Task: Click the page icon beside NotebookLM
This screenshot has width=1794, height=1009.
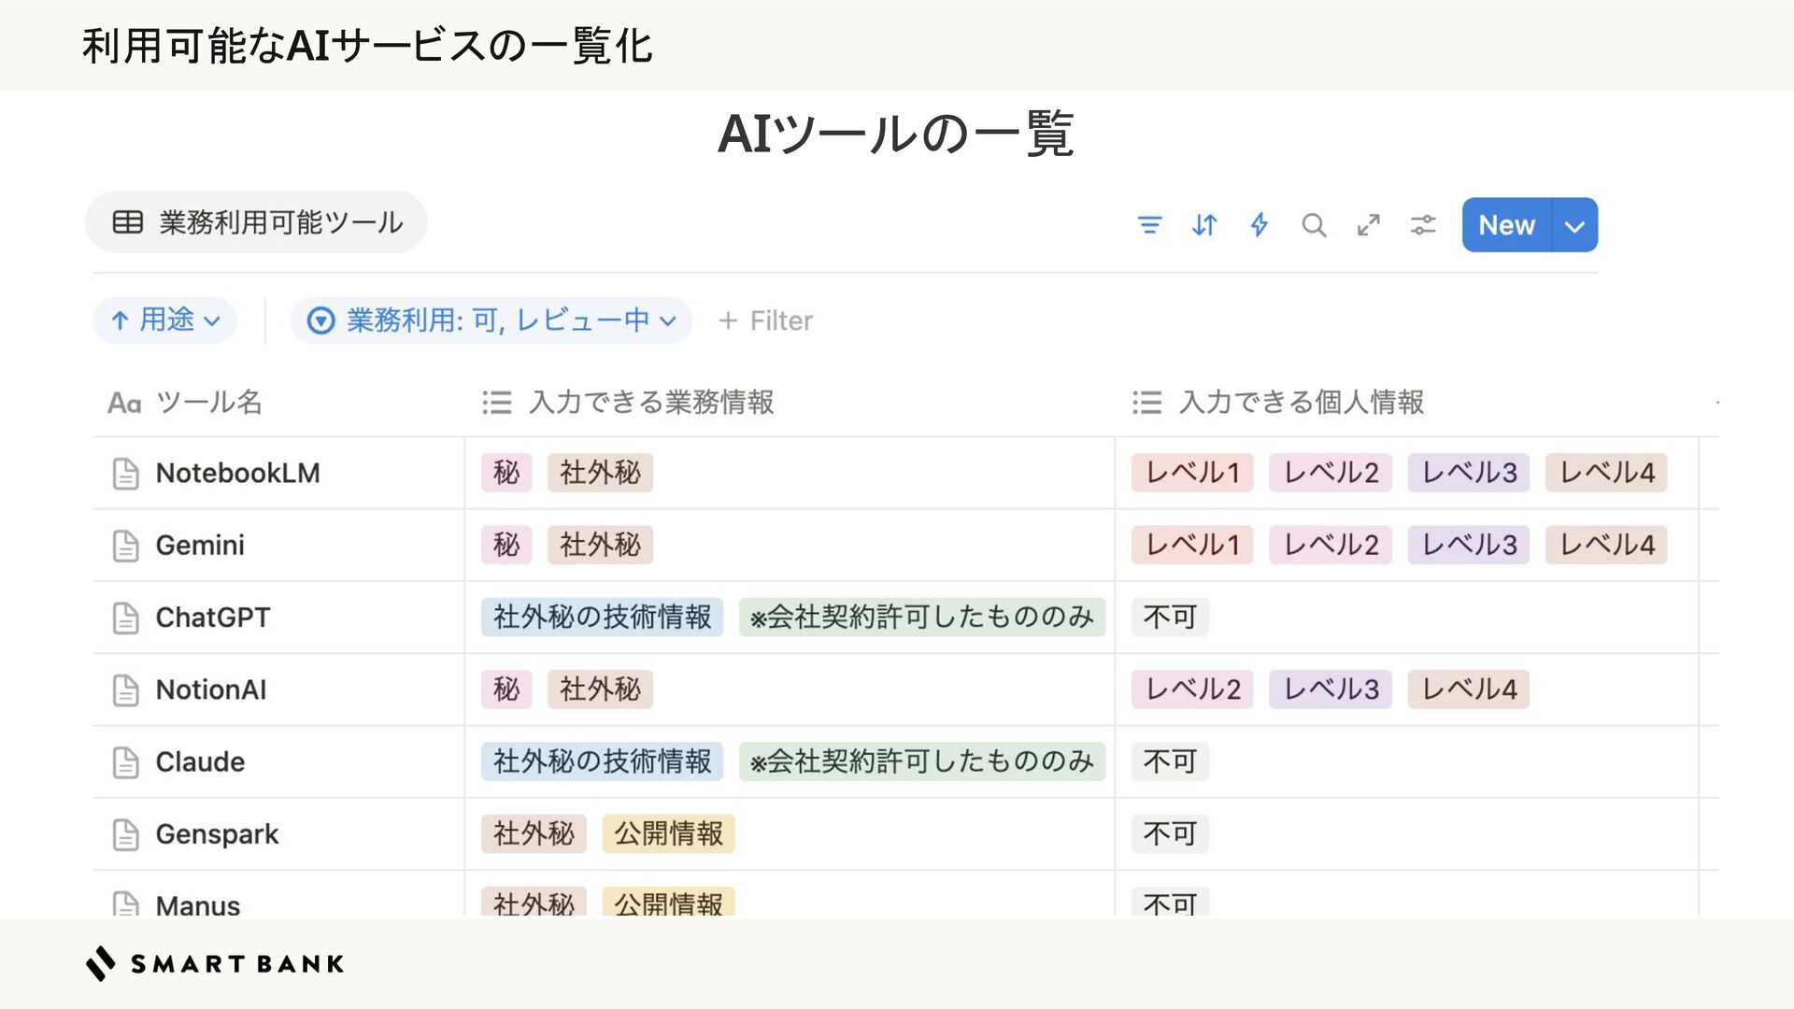Action: pos(125,474)
